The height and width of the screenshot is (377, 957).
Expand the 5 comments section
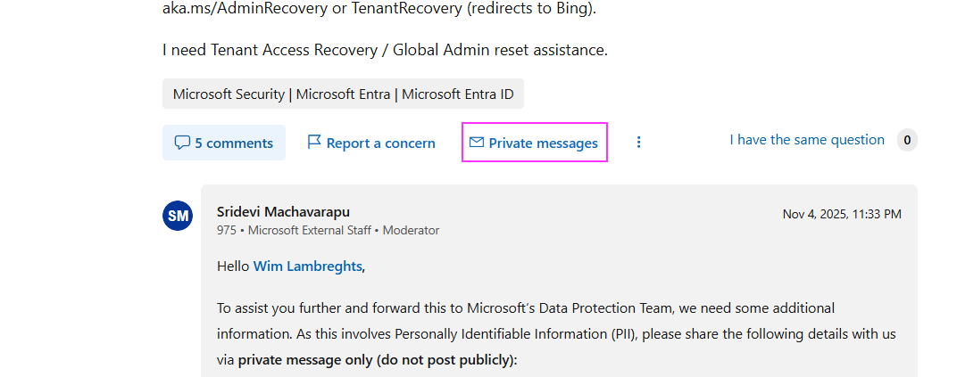tap(224, 143)
